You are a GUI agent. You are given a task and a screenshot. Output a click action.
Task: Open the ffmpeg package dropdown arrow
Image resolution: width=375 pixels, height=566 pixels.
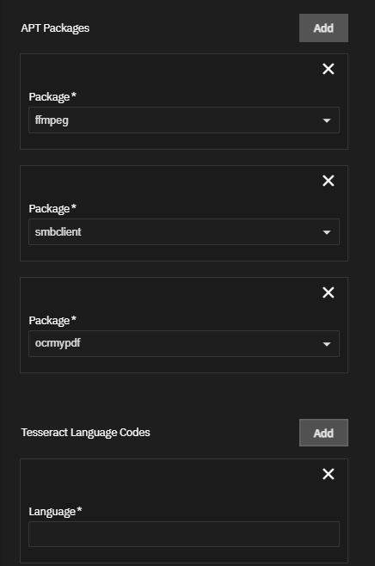(327, 120)
